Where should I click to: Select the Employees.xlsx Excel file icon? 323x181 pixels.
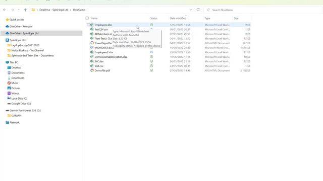[92, 25]
